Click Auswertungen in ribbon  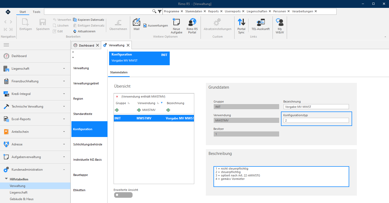click(x=155, y=26)
